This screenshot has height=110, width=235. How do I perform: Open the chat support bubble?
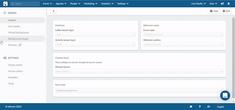click(x=225, y=95)
